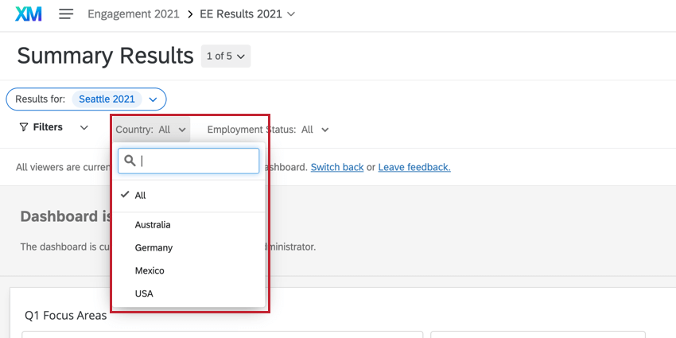Click the search magnifier icon

click(x=130, y=161)
